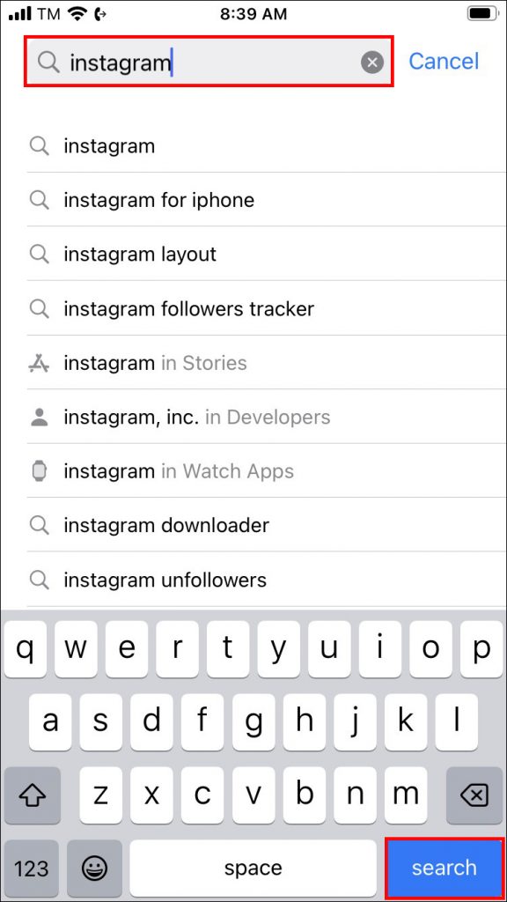Clear the search text using the X icon
The width and height of the screenshot is (507, 902).
point(371,62)
